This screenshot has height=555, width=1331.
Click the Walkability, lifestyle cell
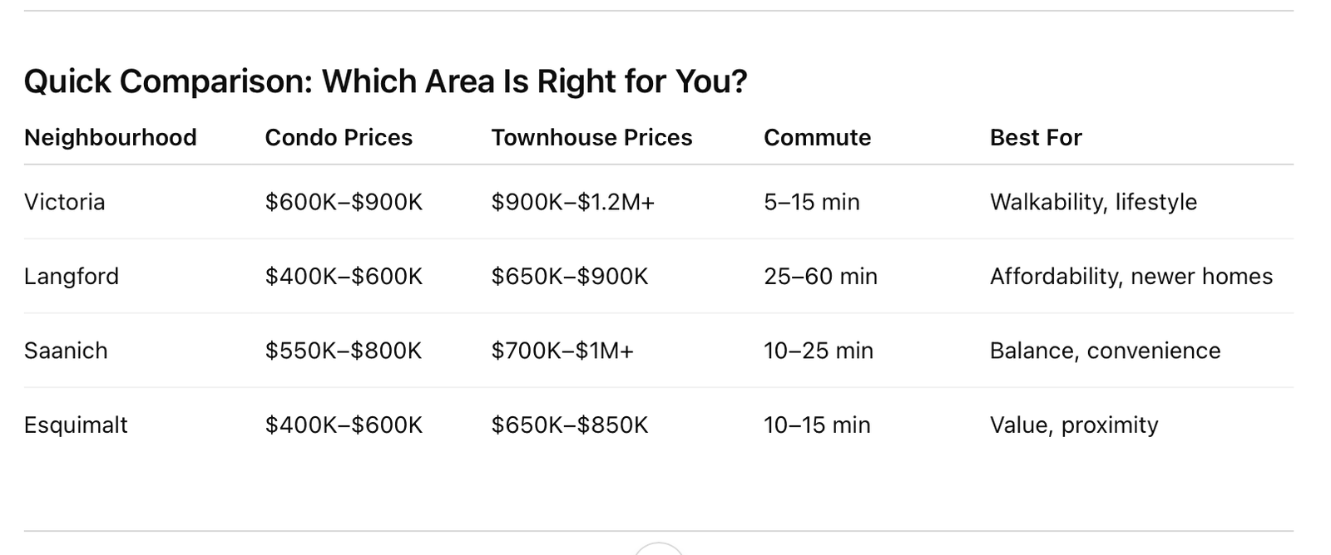click(x=1093, y=202)
